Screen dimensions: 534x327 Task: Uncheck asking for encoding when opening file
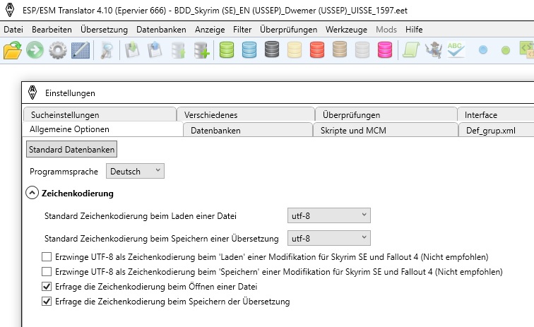tap(47, 287)
